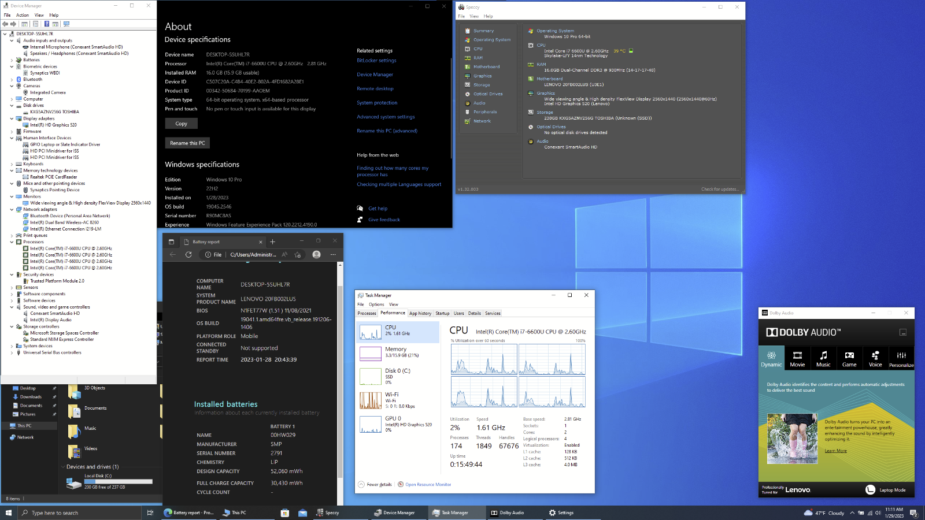This screenshot has height=520, width=925.
Task: Select Dolby Audio Voice profile icon
Action: pyautogui.click(x=875, y=355)
